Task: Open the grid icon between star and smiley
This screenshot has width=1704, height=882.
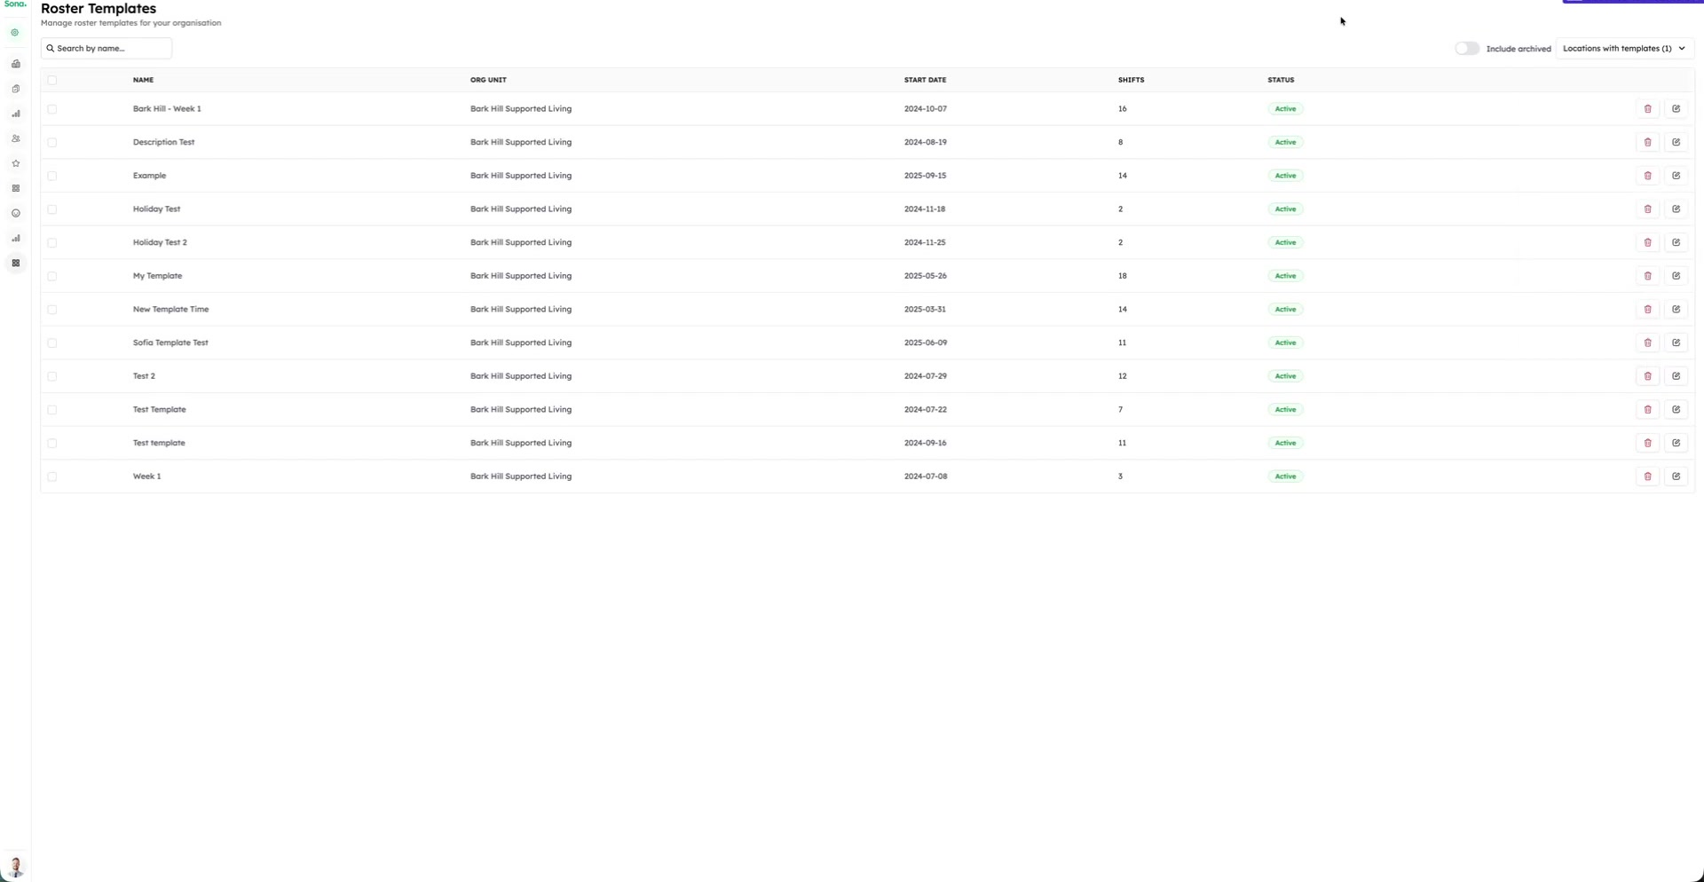Action: (15, 188)
